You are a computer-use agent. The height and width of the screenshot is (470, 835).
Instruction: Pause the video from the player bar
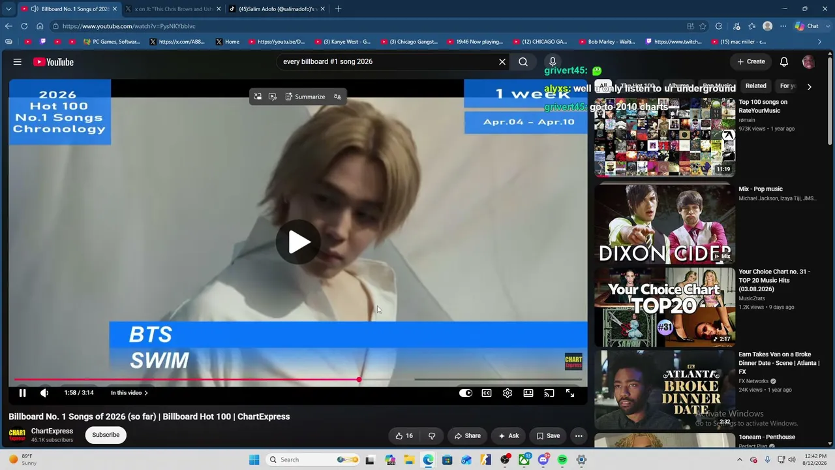(x=22, y=393)
